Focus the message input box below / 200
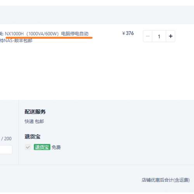 [6, 149]
